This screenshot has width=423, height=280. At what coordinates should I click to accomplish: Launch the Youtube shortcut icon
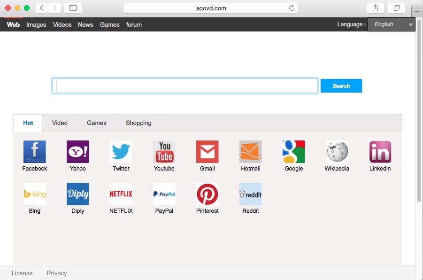point(164,152)
